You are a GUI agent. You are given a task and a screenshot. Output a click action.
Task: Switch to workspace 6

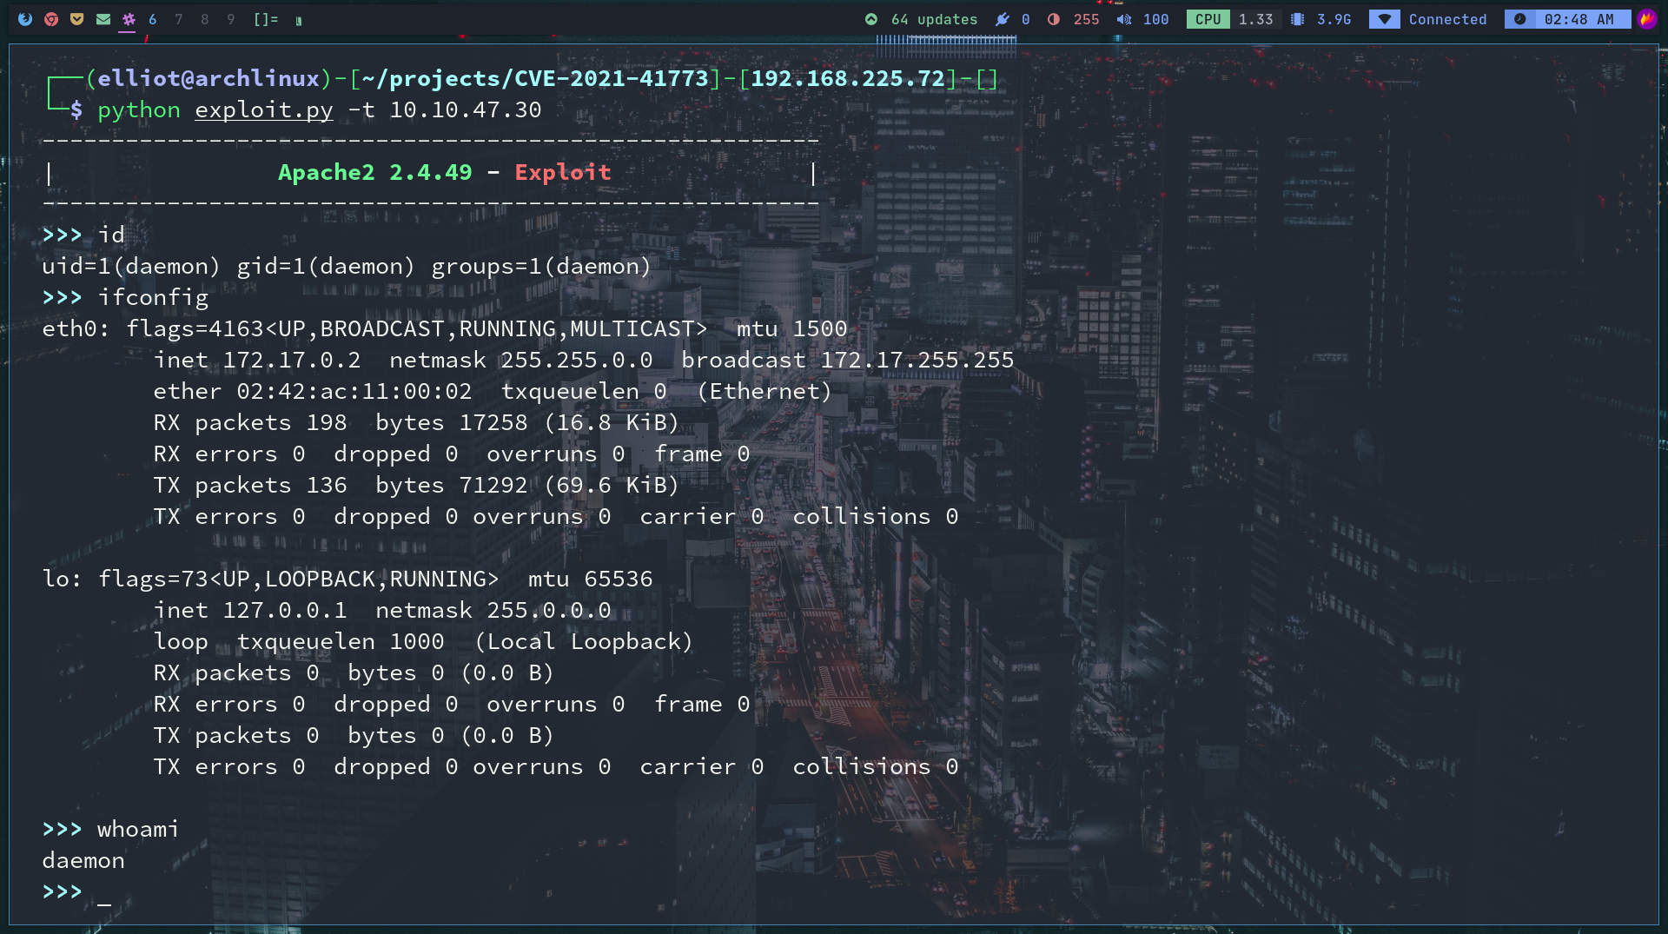click(x=153, y=19)
